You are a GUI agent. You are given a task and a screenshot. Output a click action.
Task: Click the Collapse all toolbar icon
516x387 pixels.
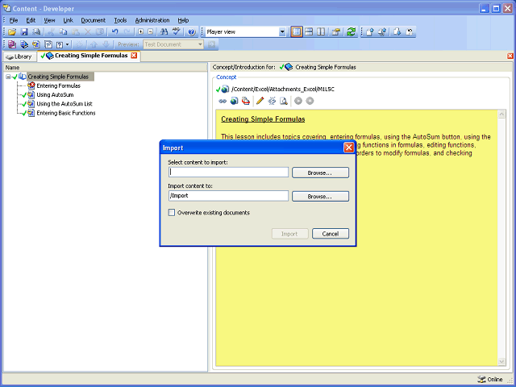coord(151,32)
